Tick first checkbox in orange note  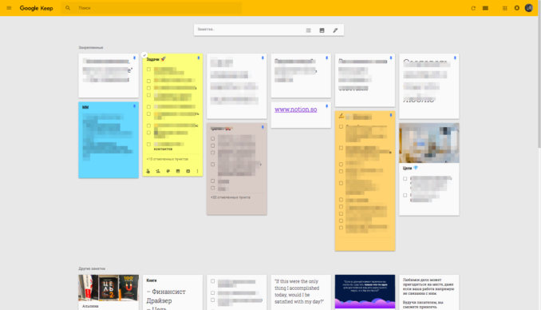point(342,126)
